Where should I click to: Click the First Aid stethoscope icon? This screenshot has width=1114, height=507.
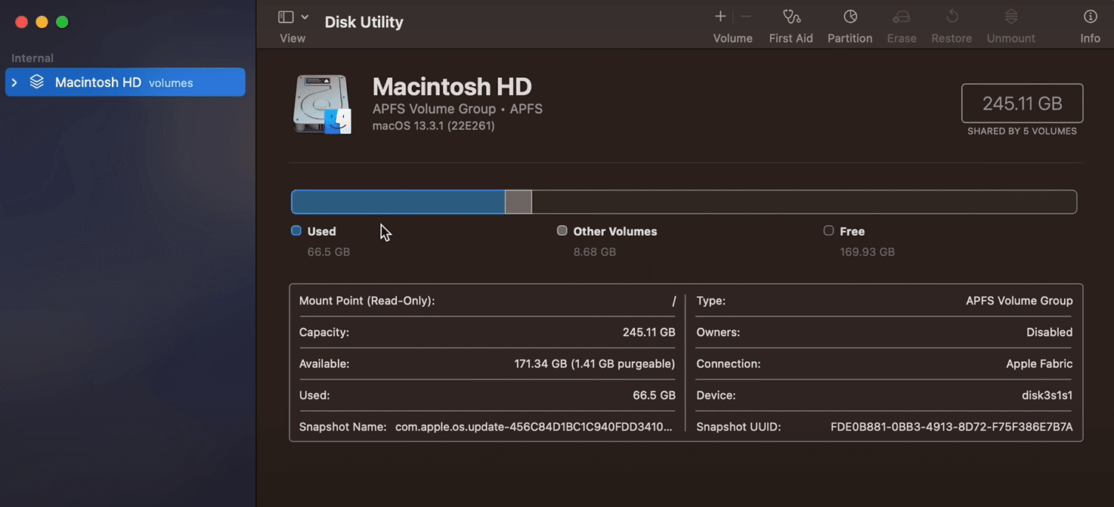[791, 17]
